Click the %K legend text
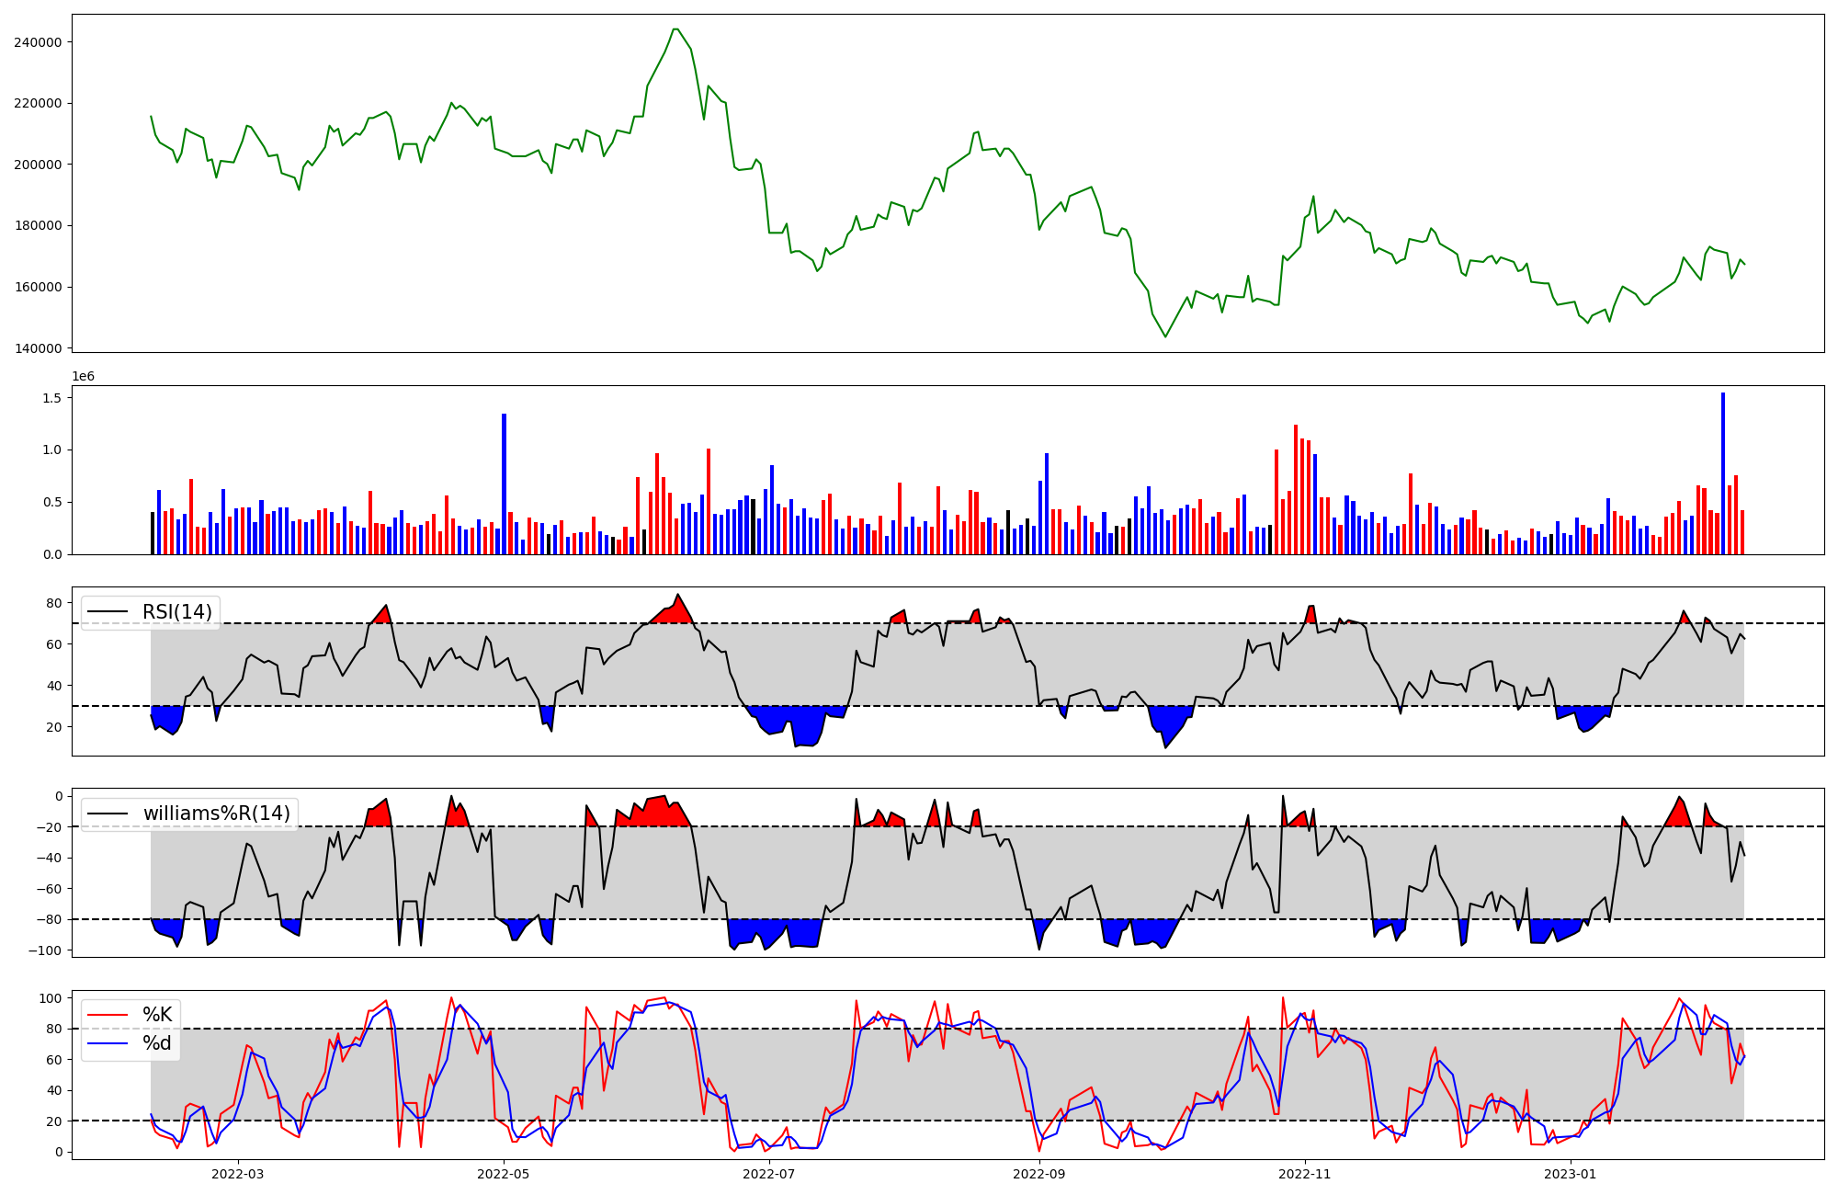 click(x=157, y=1015)
